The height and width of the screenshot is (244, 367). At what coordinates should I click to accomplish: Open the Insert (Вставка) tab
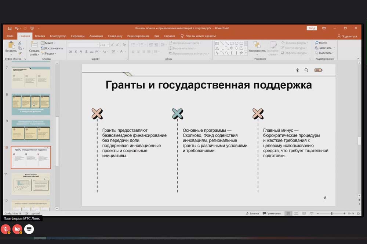pos(40,36)
